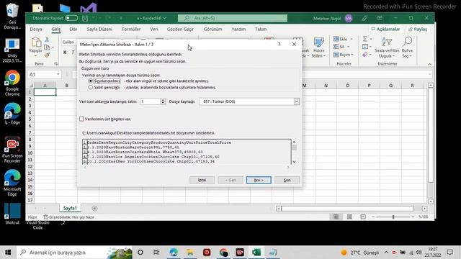Close the text import wizard dialog
This screenshot has width=461, height=259.
tap(294, 45)
